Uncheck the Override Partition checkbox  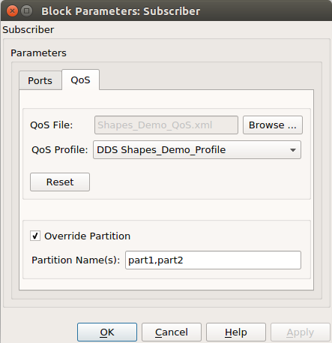click(35, 236)
